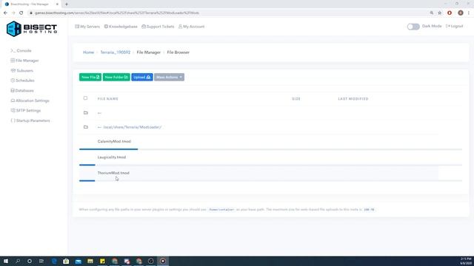Open the red browser extension icon

[450, 13]
